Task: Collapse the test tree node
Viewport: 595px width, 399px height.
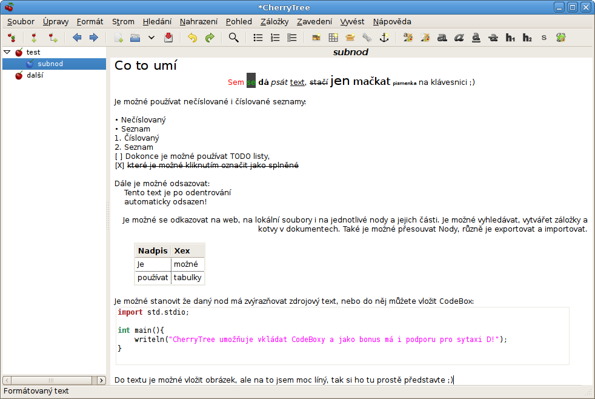Action: [7, 52]
